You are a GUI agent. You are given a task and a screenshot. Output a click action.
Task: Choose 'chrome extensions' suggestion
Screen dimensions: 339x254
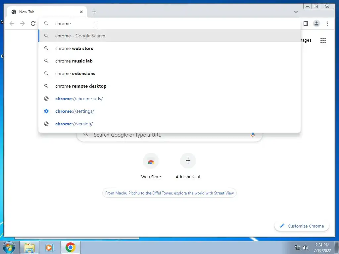pos(169,73)
